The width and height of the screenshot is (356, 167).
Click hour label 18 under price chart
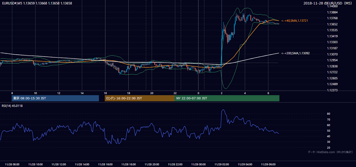pos(128,93)
